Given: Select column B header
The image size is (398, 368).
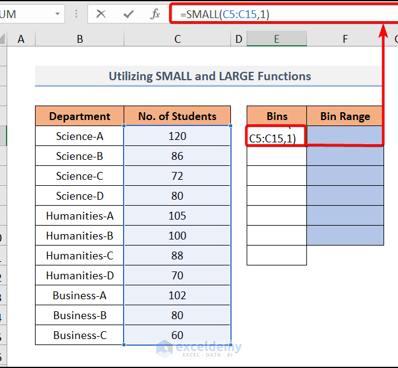Looking at the screenshot, I should tap(80, 39).
